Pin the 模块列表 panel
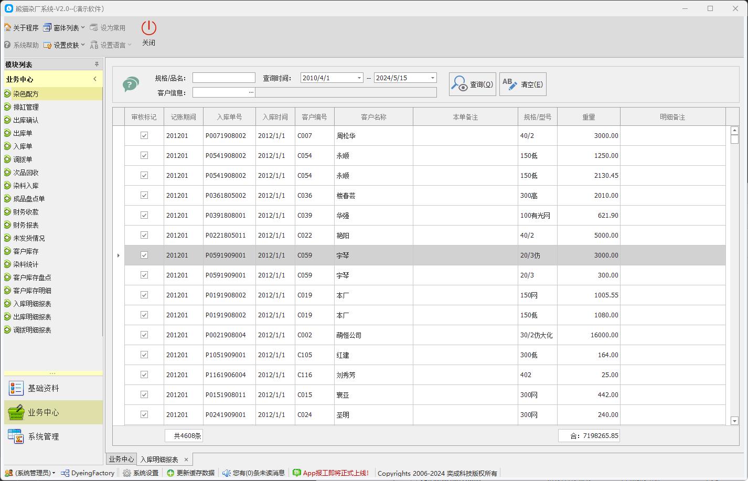Viewport: 748px width, 481px height. (97, 65)
